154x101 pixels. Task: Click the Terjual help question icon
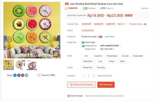click(113, 8)
